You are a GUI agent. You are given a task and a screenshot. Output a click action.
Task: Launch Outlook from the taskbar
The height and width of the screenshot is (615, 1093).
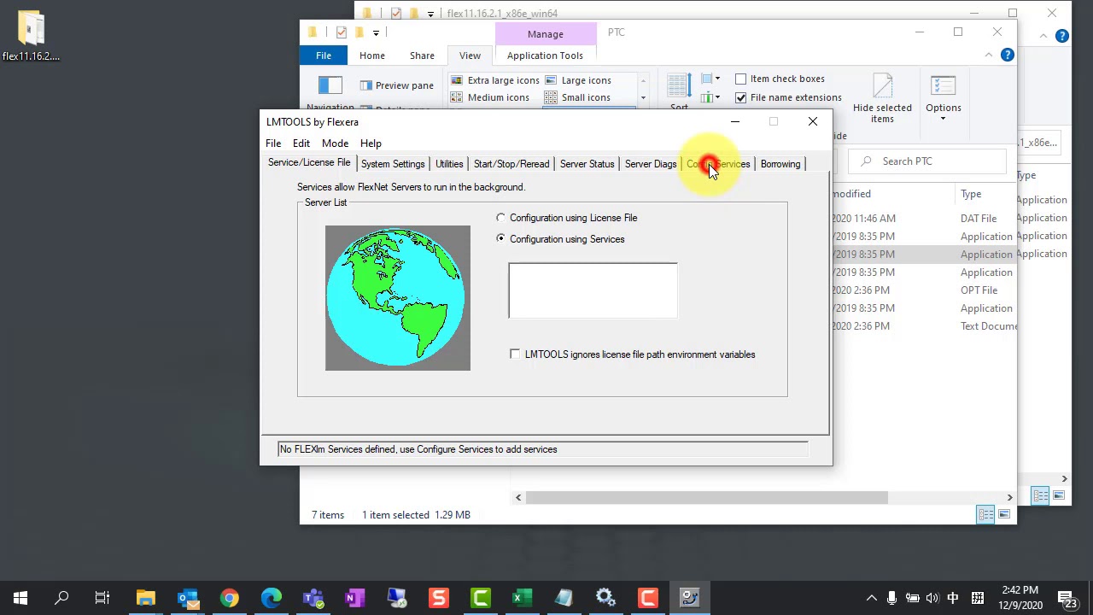pos(188,598)
